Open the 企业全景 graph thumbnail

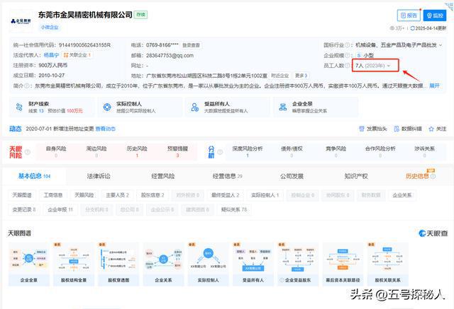tap(28, 264)
